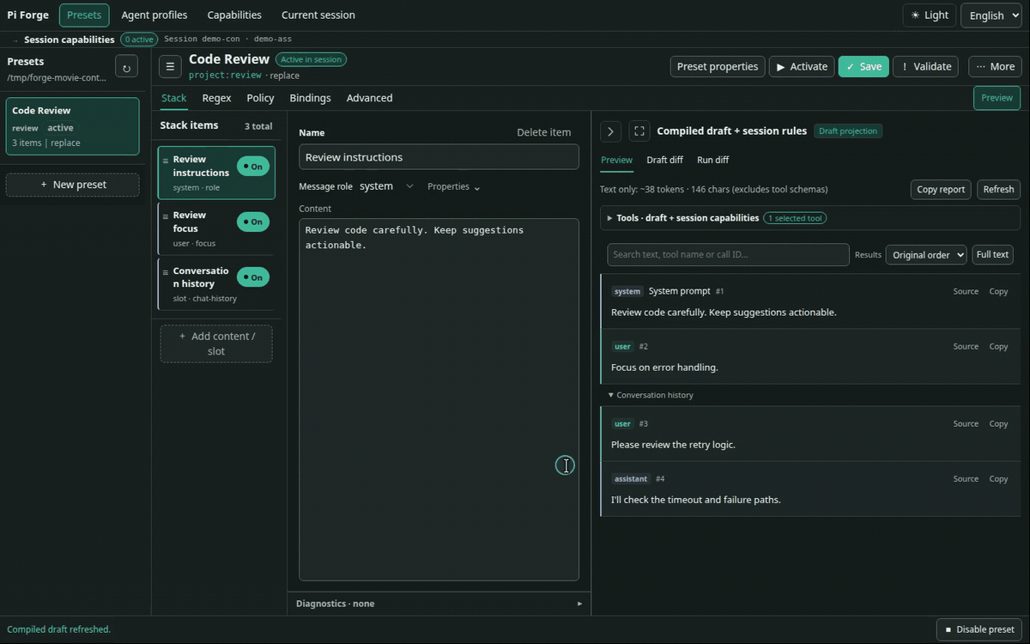Viewport: 1030px width, 644px height.
Task: Click Copy on user message #3
Action: tap(998, 424)
